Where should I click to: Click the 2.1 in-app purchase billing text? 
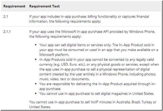89,19
